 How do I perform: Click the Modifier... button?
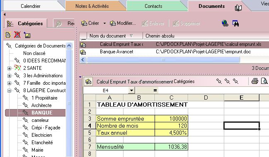click(x=123, y=23)
